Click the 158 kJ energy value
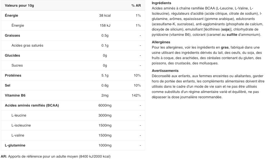The width and height of the screenshot is (266, 159). pos(105,26)
